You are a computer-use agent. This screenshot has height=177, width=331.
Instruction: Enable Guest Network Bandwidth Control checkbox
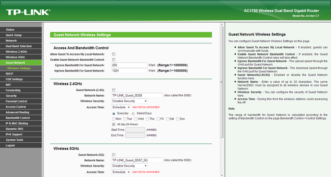click(x=113, y=60)
